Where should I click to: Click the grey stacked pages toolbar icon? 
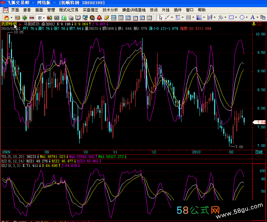click(x=71, y=18)
